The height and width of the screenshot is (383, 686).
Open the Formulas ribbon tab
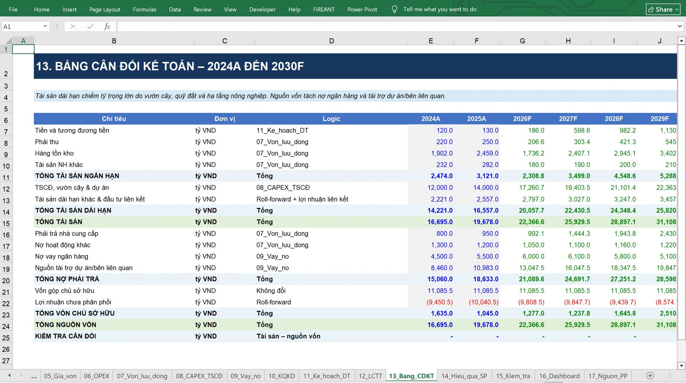pos(144,9)
